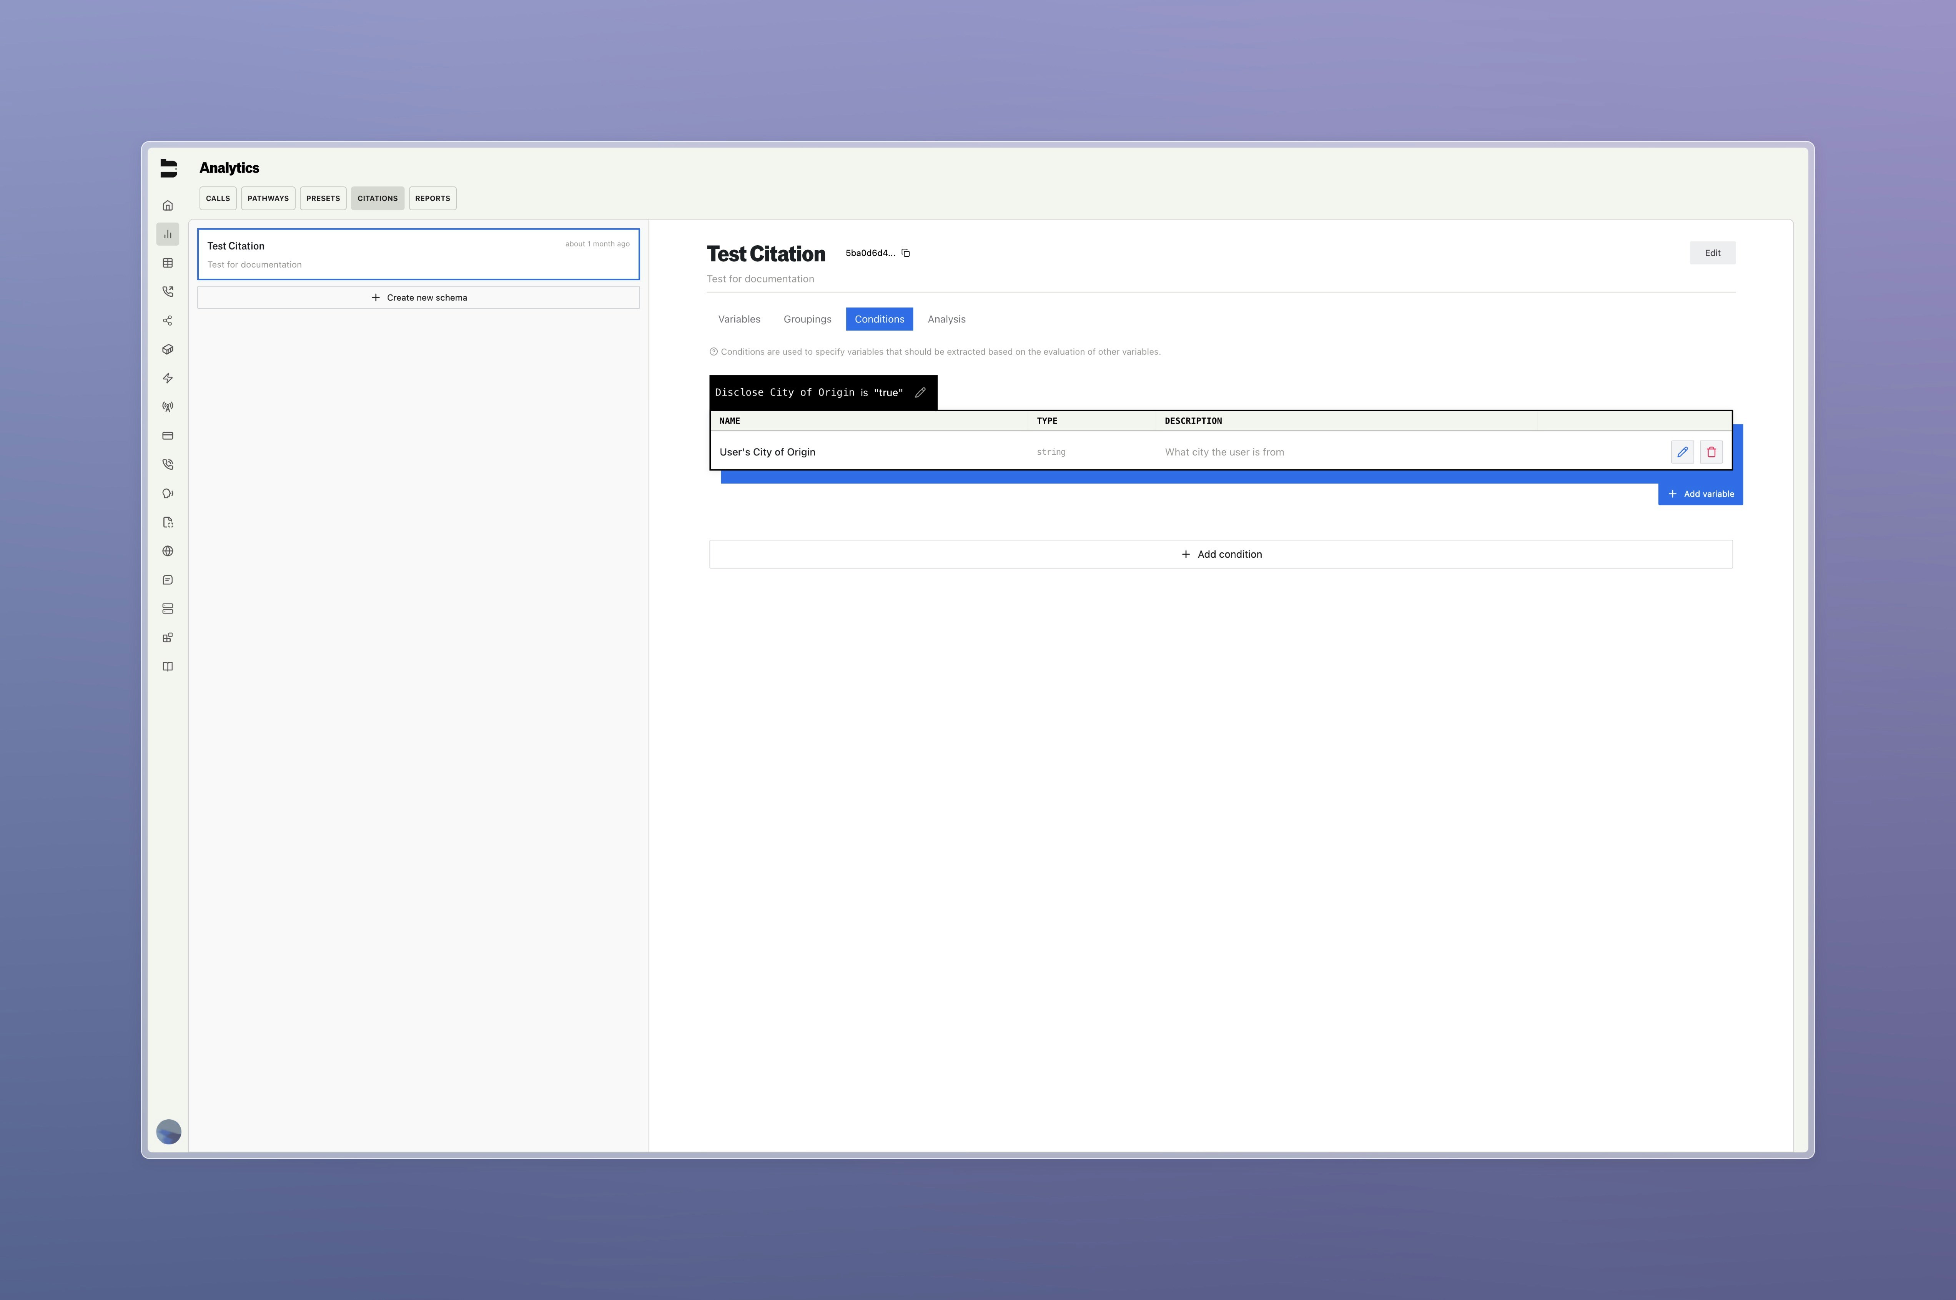This screenshot has width=1956, height=1300.
Task: Click the speaking head voice sidebar icon
Action: click(168, 493)
